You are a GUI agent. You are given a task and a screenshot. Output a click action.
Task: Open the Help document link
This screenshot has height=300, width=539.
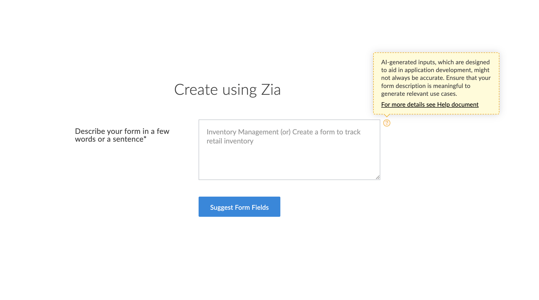tap(430, 105)
